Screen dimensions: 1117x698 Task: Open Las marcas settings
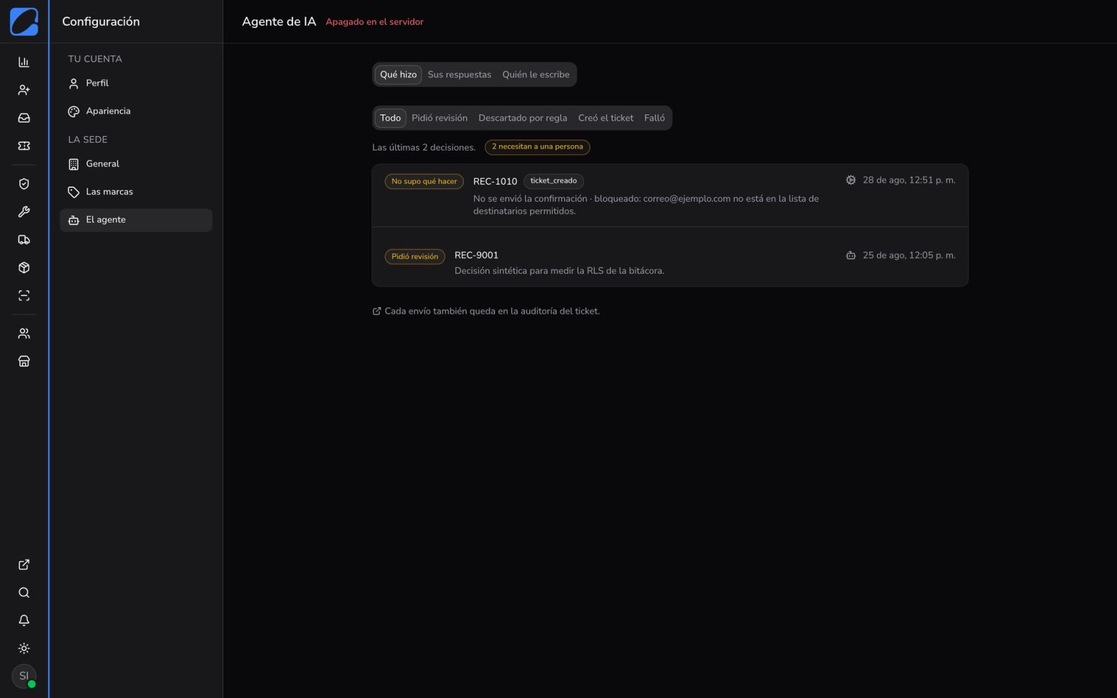pyautogui.click(x=136, y=192)
